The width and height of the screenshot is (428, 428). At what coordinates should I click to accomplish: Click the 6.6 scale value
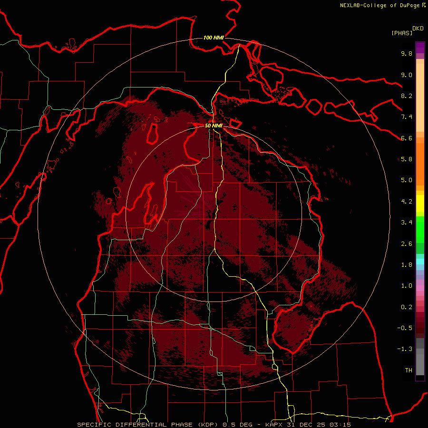407,138
